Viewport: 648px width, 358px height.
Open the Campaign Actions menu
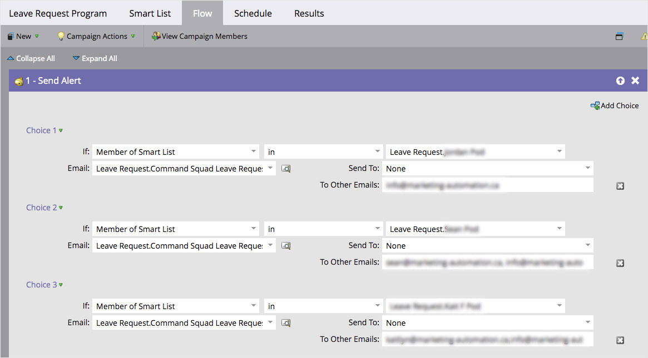point(97,36)
